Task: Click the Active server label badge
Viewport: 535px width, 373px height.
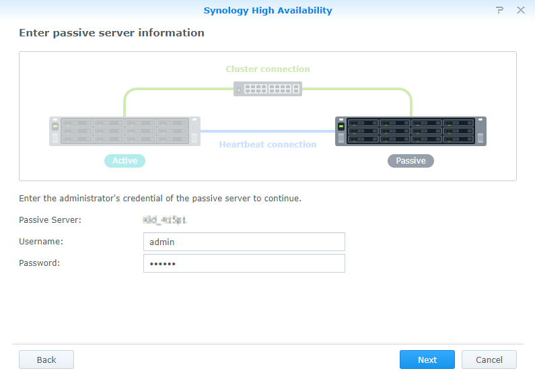Action: [x=125, y=161]
